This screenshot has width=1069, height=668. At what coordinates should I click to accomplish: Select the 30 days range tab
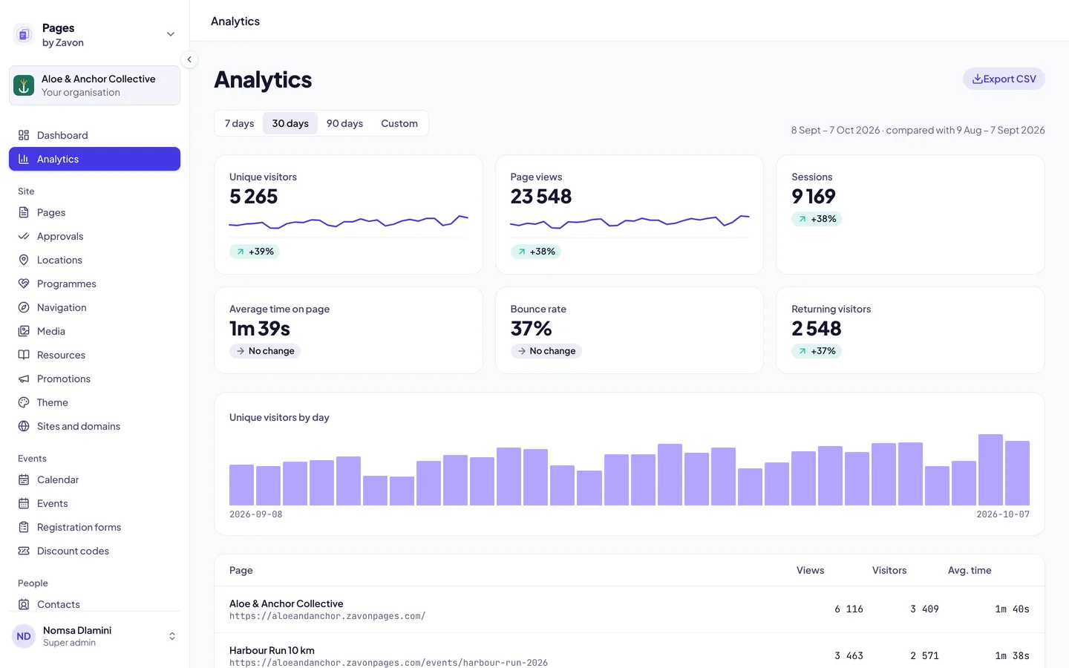pyautogui.click(x=290, y=123)
